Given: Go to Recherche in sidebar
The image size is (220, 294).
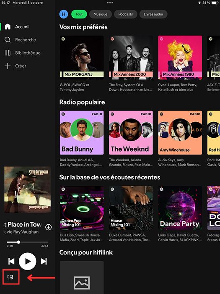Looking at the screenshot, I should point(26,40).
